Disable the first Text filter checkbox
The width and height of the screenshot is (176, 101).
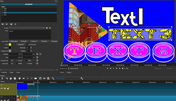tap(2, 11)
